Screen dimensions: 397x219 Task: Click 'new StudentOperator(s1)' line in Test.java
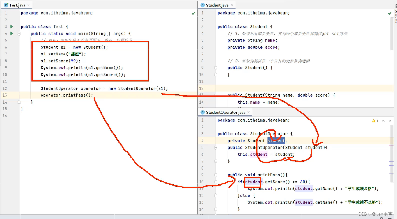tap(104, 88)
